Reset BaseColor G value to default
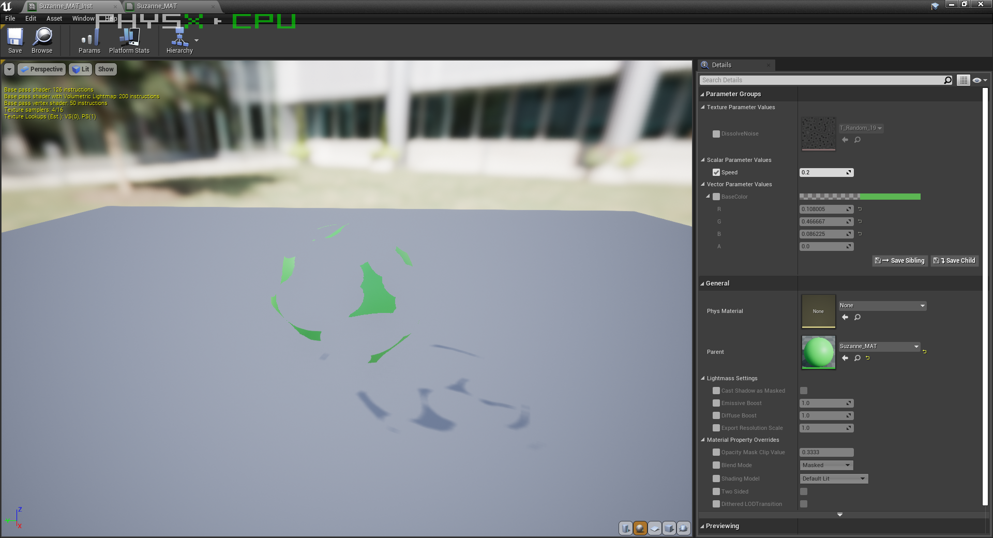993x538 pixels. (x=860, y=221)
